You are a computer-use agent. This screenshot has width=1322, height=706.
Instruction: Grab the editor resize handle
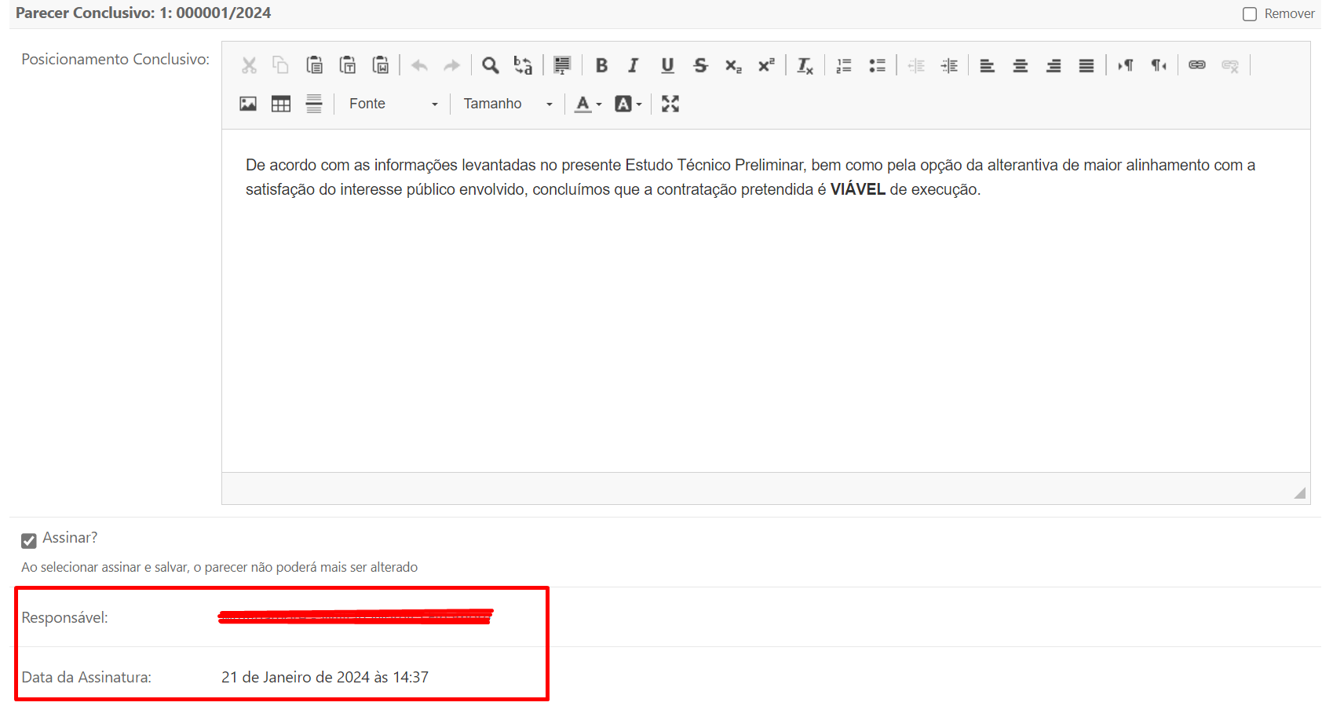pos(1300,493)
